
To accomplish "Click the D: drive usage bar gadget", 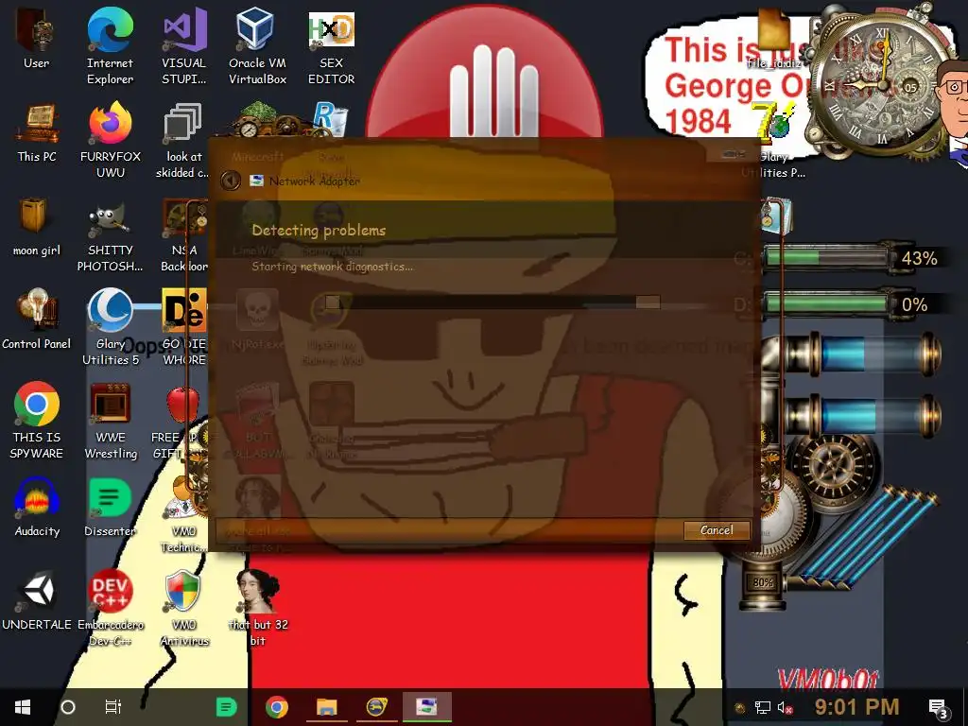I will coord(826,303).
